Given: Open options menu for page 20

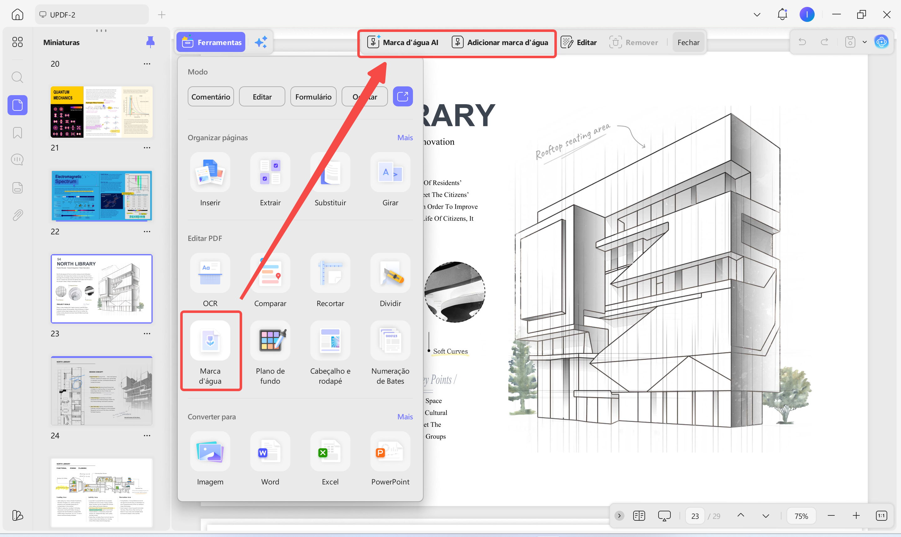Looking at the screenshot, I should point(147,64).
